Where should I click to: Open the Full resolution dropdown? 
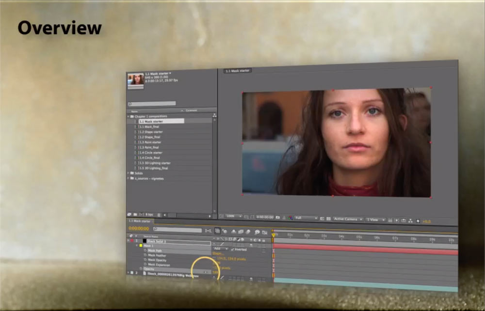(306, 218)
